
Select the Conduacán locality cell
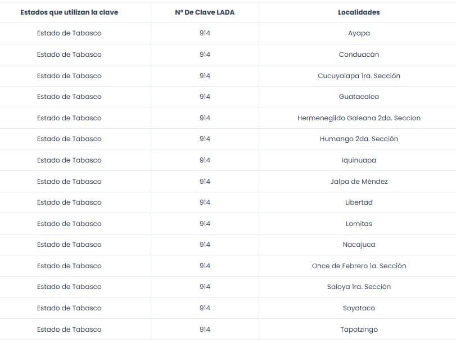359,55
